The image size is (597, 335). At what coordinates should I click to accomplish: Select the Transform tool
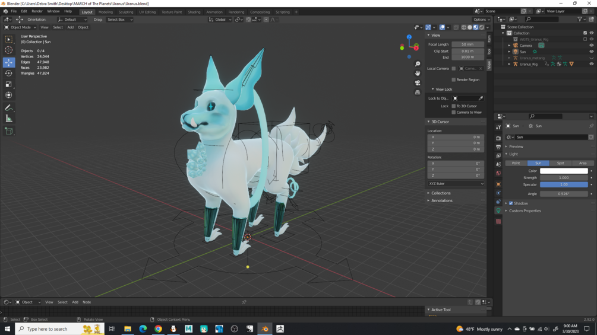pyautogui.click(x=9, y=95)
